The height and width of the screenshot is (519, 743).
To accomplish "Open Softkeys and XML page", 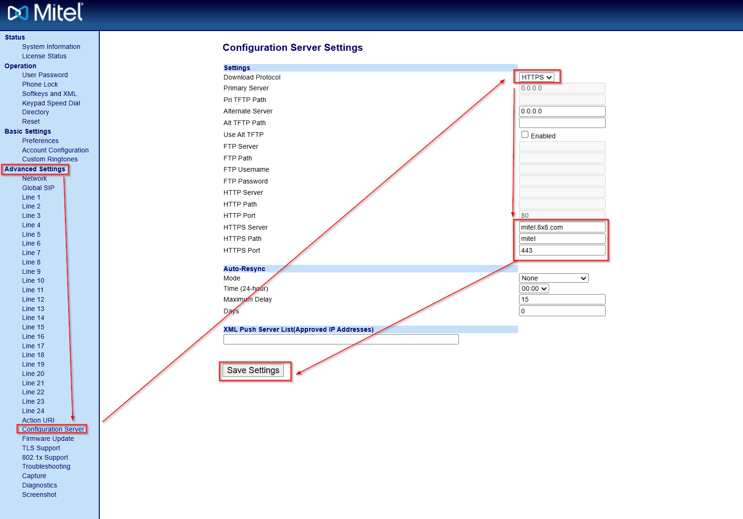I will pos(49,94).
